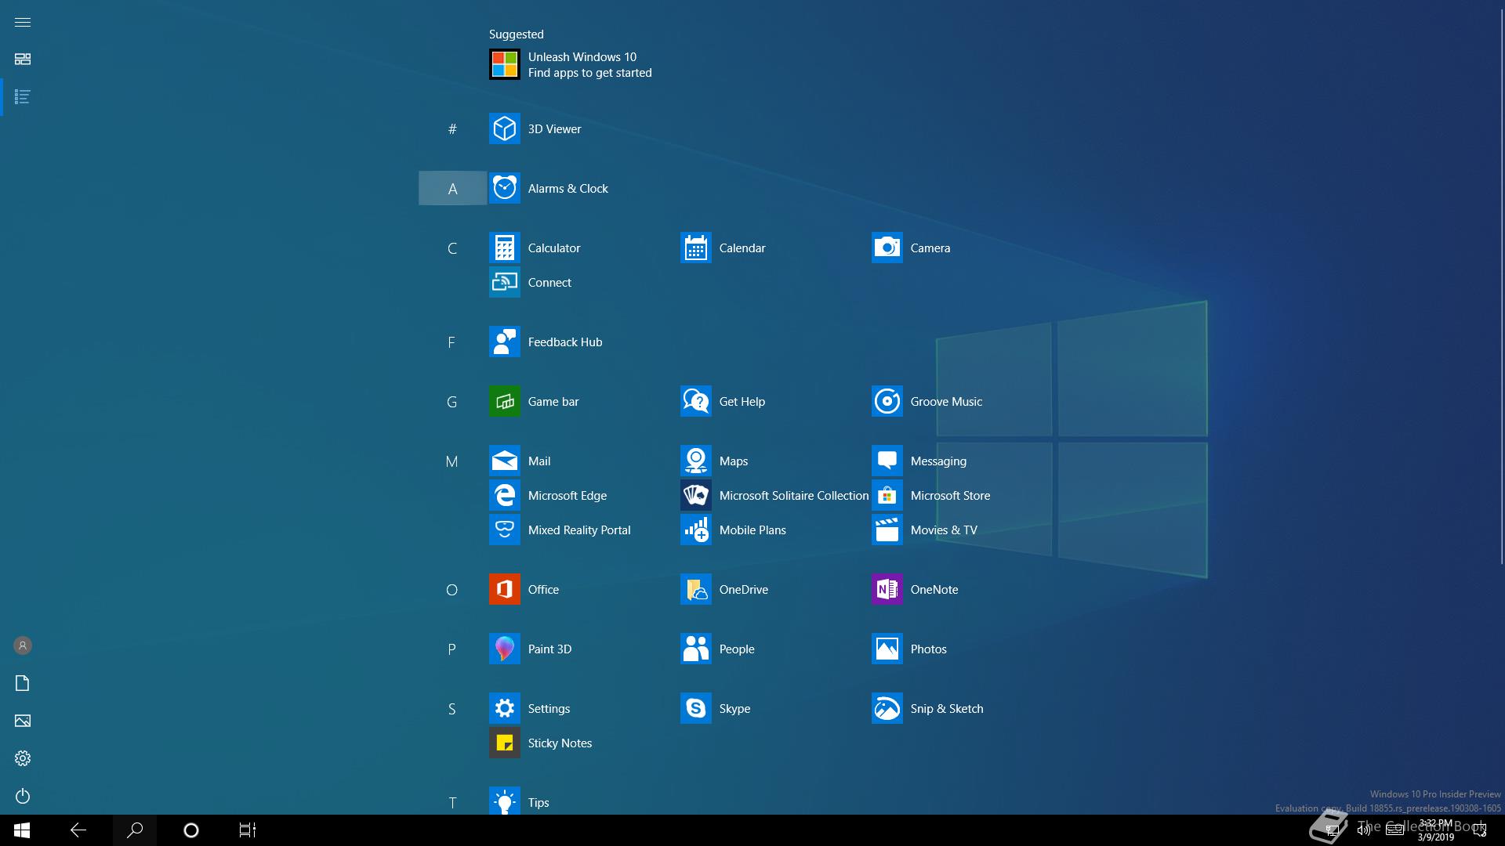This screenshot has height=846, width=1505.
Task: Open the user account button in sidebar
Action: pos(23,645)
